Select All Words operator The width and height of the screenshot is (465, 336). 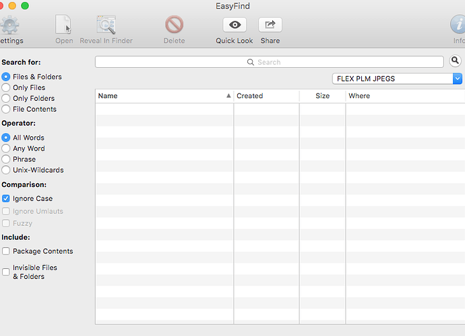pos(5,138)
